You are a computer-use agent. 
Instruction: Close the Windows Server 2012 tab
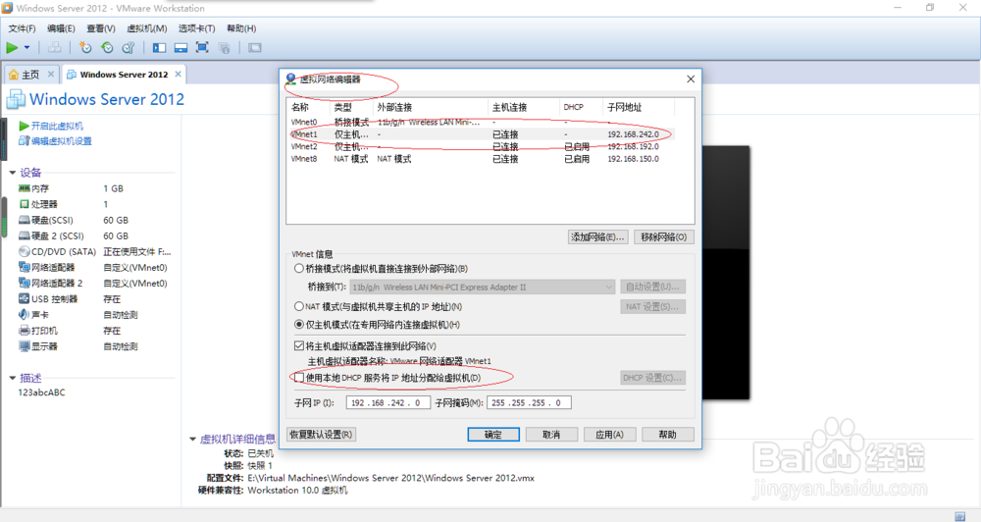179,74
